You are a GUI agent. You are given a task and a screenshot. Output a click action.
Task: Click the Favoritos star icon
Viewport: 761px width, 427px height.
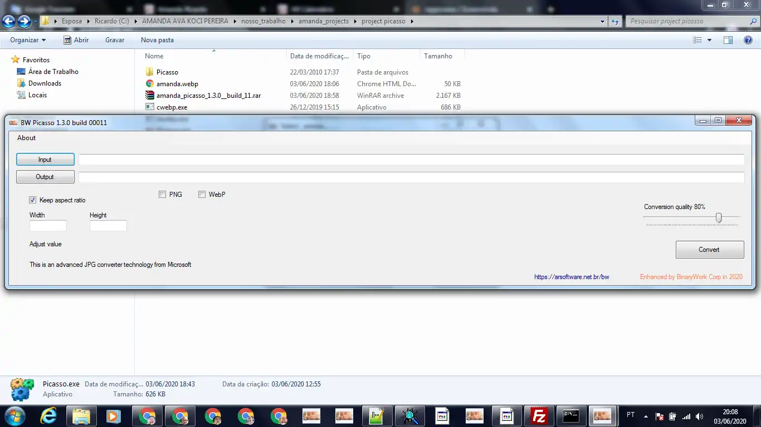click(x=16, y=59)
